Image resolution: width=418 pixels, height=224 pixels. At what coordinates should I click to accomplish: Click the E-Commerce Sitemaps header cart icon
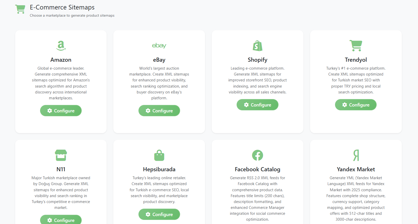(x=20, y=9)
